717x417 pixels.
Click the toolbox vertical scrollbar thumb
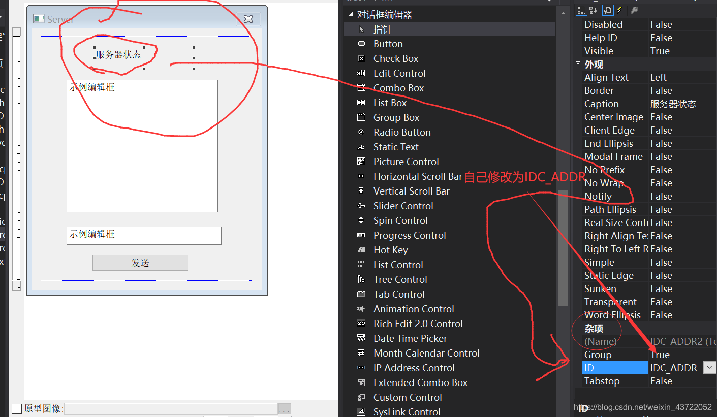pyautogui.click(x=563, y=248)
